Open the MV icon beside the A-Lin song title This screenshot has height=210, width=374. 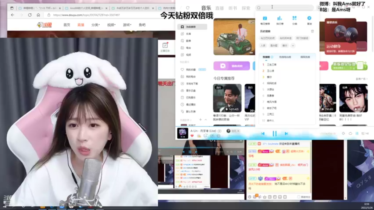219,131
